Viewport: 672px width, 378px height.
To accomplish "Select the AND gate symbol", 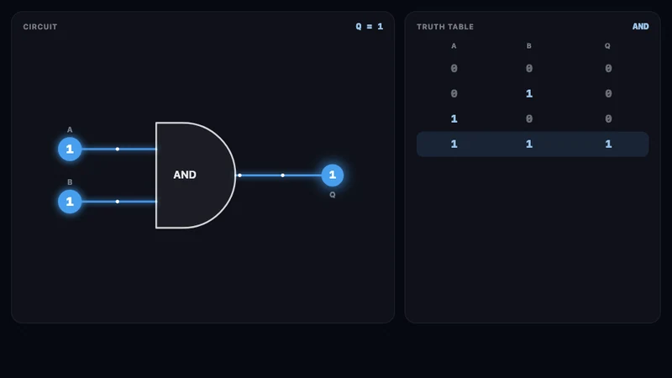I will (196, 175).
